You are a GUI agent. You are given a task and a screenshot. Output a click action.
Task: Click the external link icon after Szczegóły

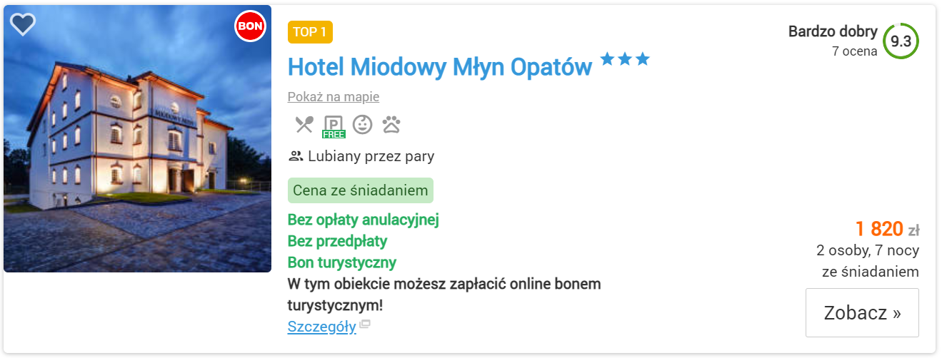[365, 324]
